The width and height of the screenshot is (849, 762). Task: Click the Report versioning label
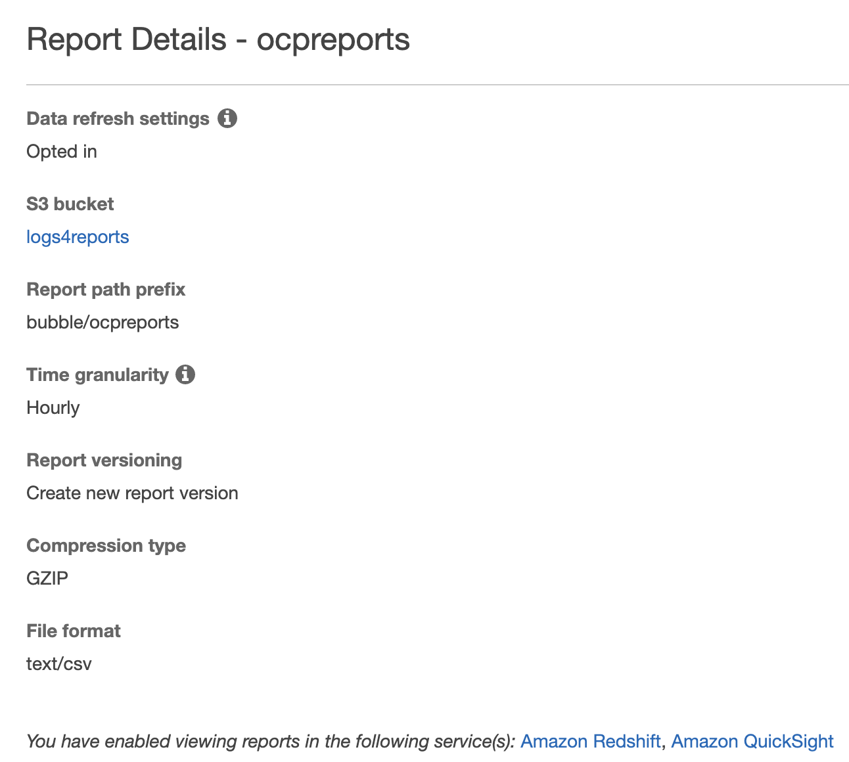(104, 460)
